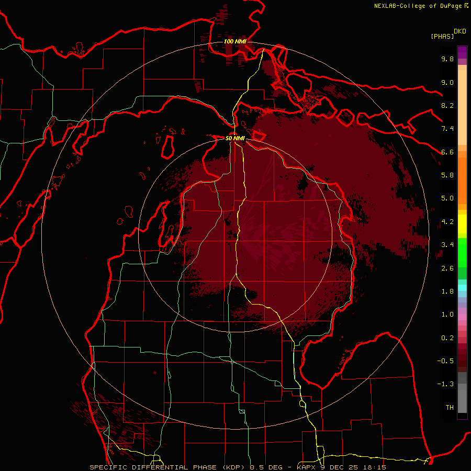Click the 0.2 legend value
Image resolution: width=471 pixels, height=471 pixels.
[x=447, y=338]
